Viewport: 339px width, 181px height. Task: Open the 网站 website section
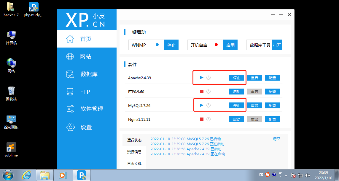click(x=87, y=56)
